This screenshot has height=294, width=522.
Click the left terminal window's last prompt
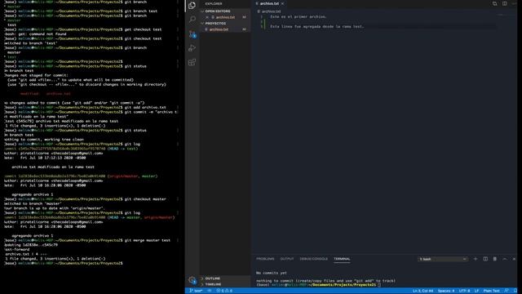coord(64,263)
